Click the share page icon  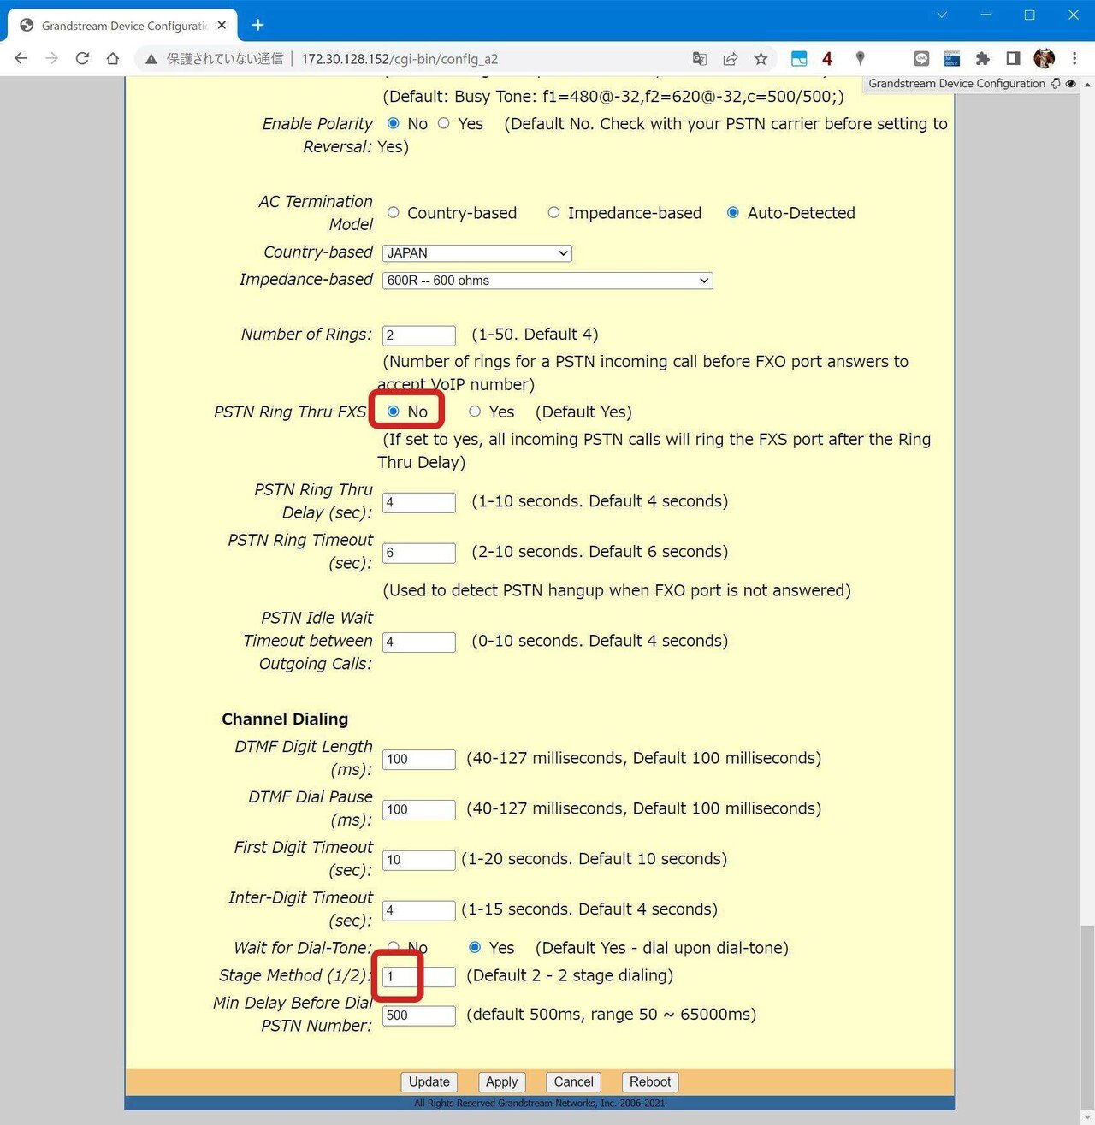(x=731, y=58)
